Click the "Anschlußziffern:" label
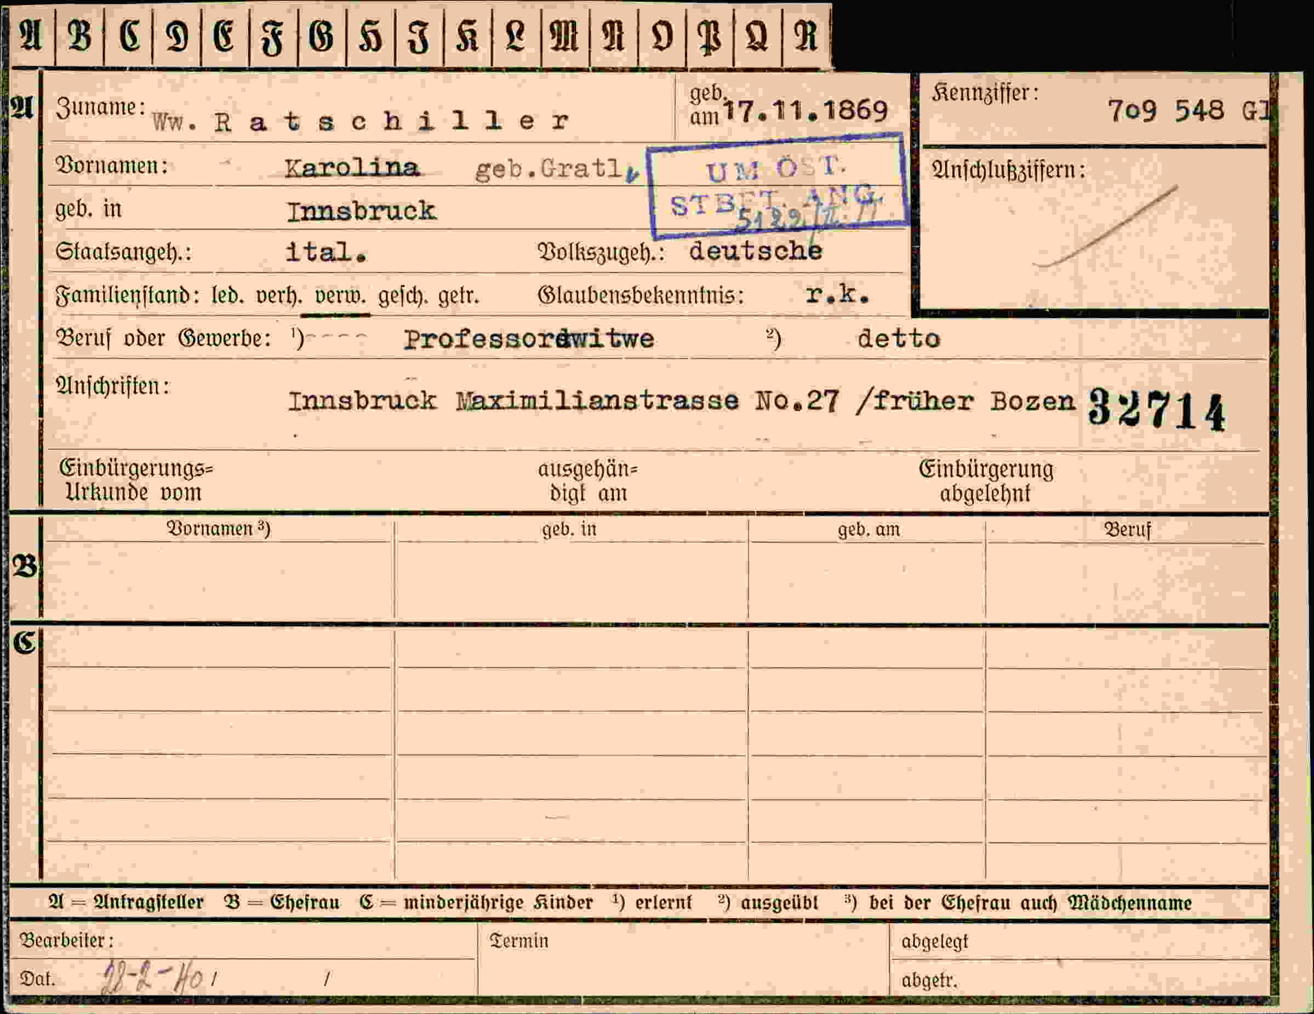The height and width of the screenshot is (1014, 1314). pos(1008,170)
